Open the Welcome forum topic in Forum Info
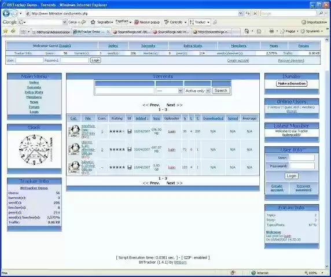 (x=273, y=232)
